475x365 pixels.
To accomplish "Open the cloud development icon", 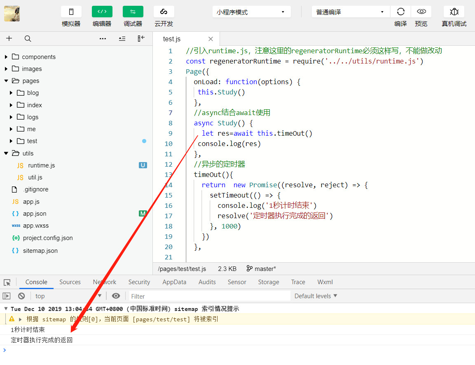I will tap(164, 12).
